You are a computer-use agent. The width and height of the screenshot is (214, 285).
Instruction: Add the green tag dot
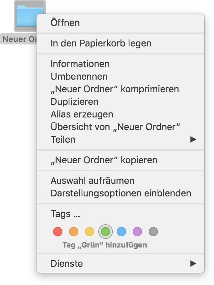[106, 232]
